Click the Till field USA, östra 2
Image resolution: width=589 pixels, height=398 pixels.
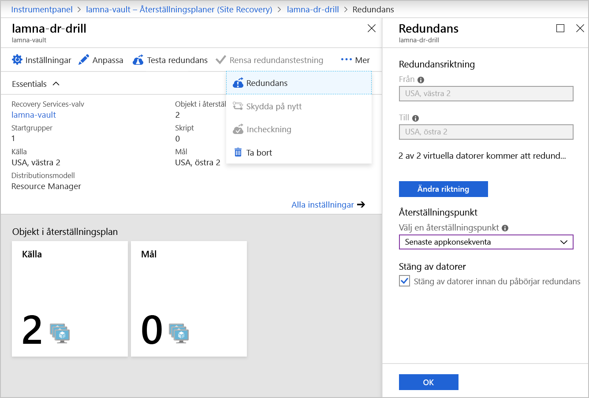(486, 132)
